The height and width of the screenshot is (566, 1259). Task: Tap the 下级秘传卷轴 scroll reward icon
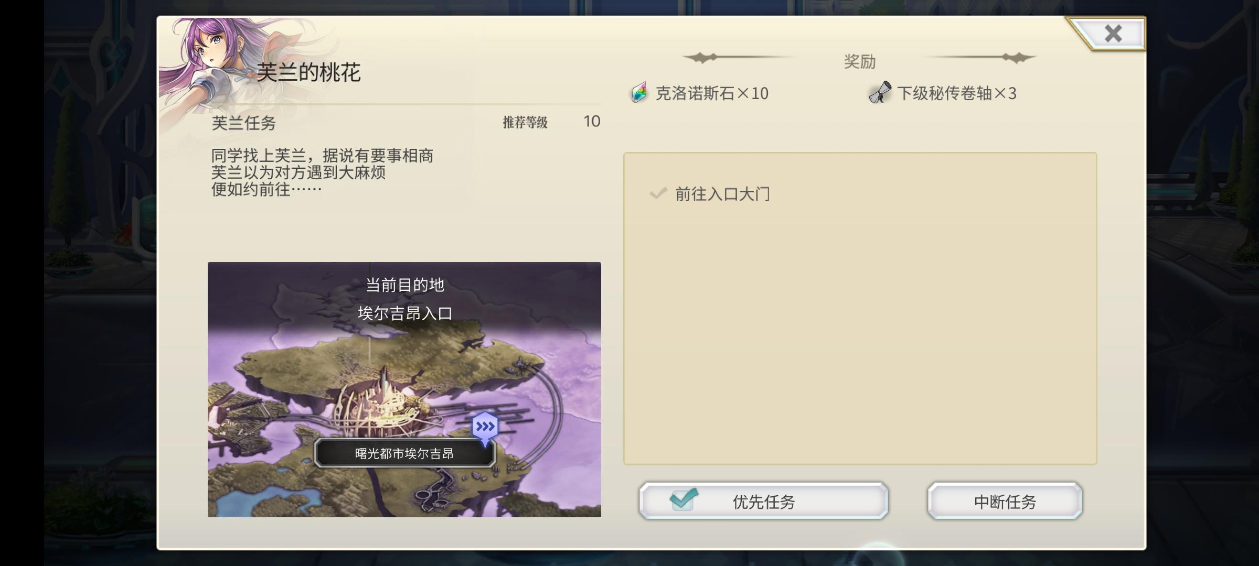880,93
